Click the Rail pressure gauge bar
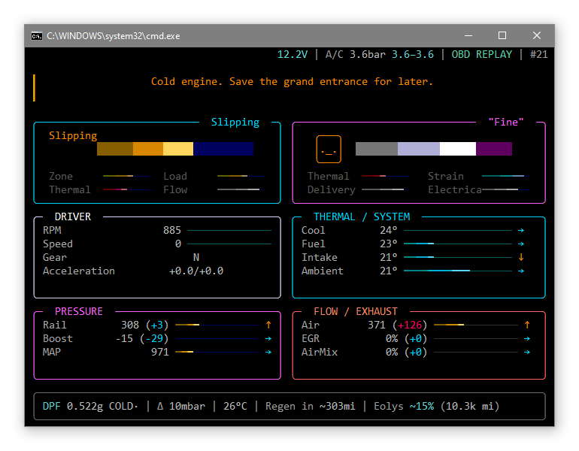The image size is (579, 451). coord(217,325)
